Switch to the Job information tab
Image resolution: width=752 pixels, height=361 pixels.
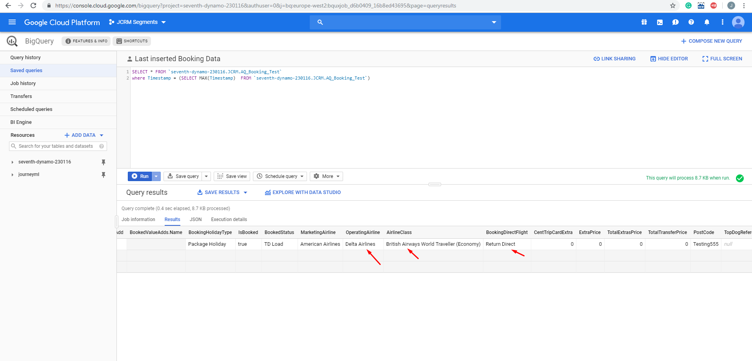138,220
